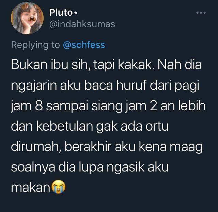Tap the 'Replying to' label
The image size is (218, 212).
(x=35, y=45)
